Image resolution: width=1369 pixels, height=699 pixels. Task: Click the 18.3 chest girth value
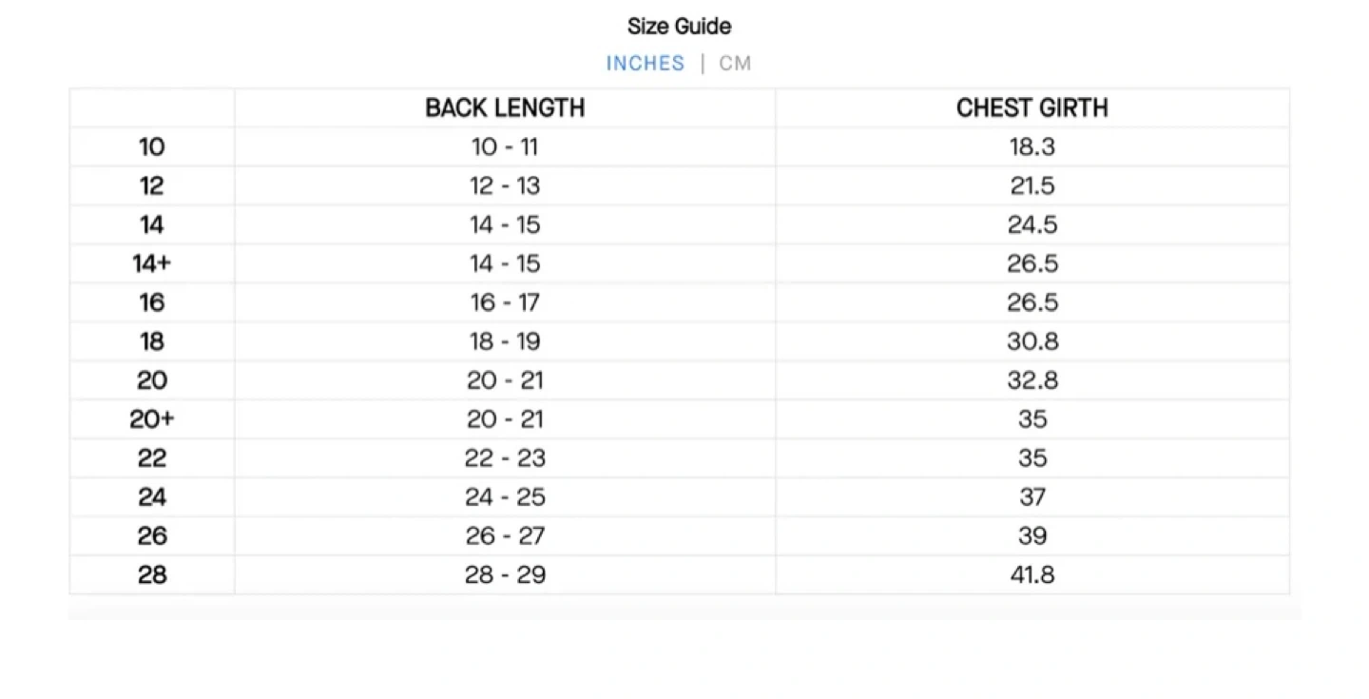tap(1032, 147)
